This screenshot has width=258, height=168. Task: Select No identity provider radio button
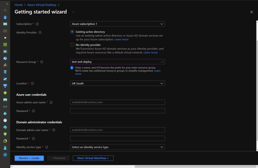point(72,45)
